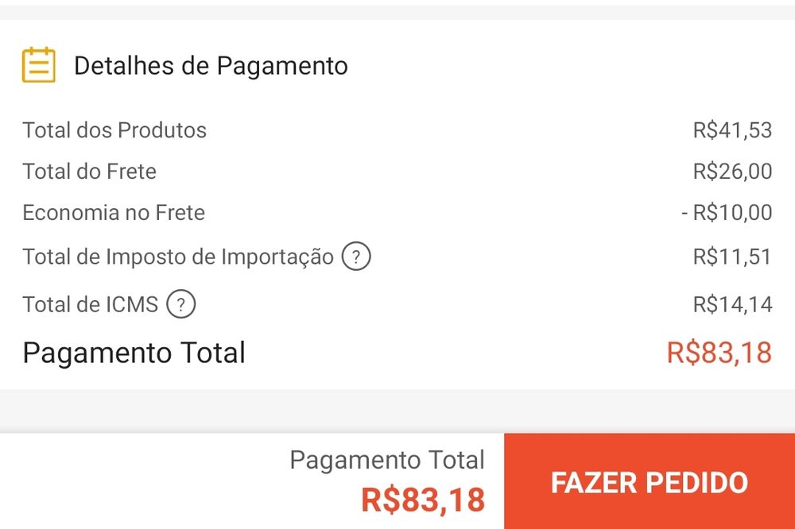
Task: Click the bottom bar R$83,18 total
Action: [422, 500]
